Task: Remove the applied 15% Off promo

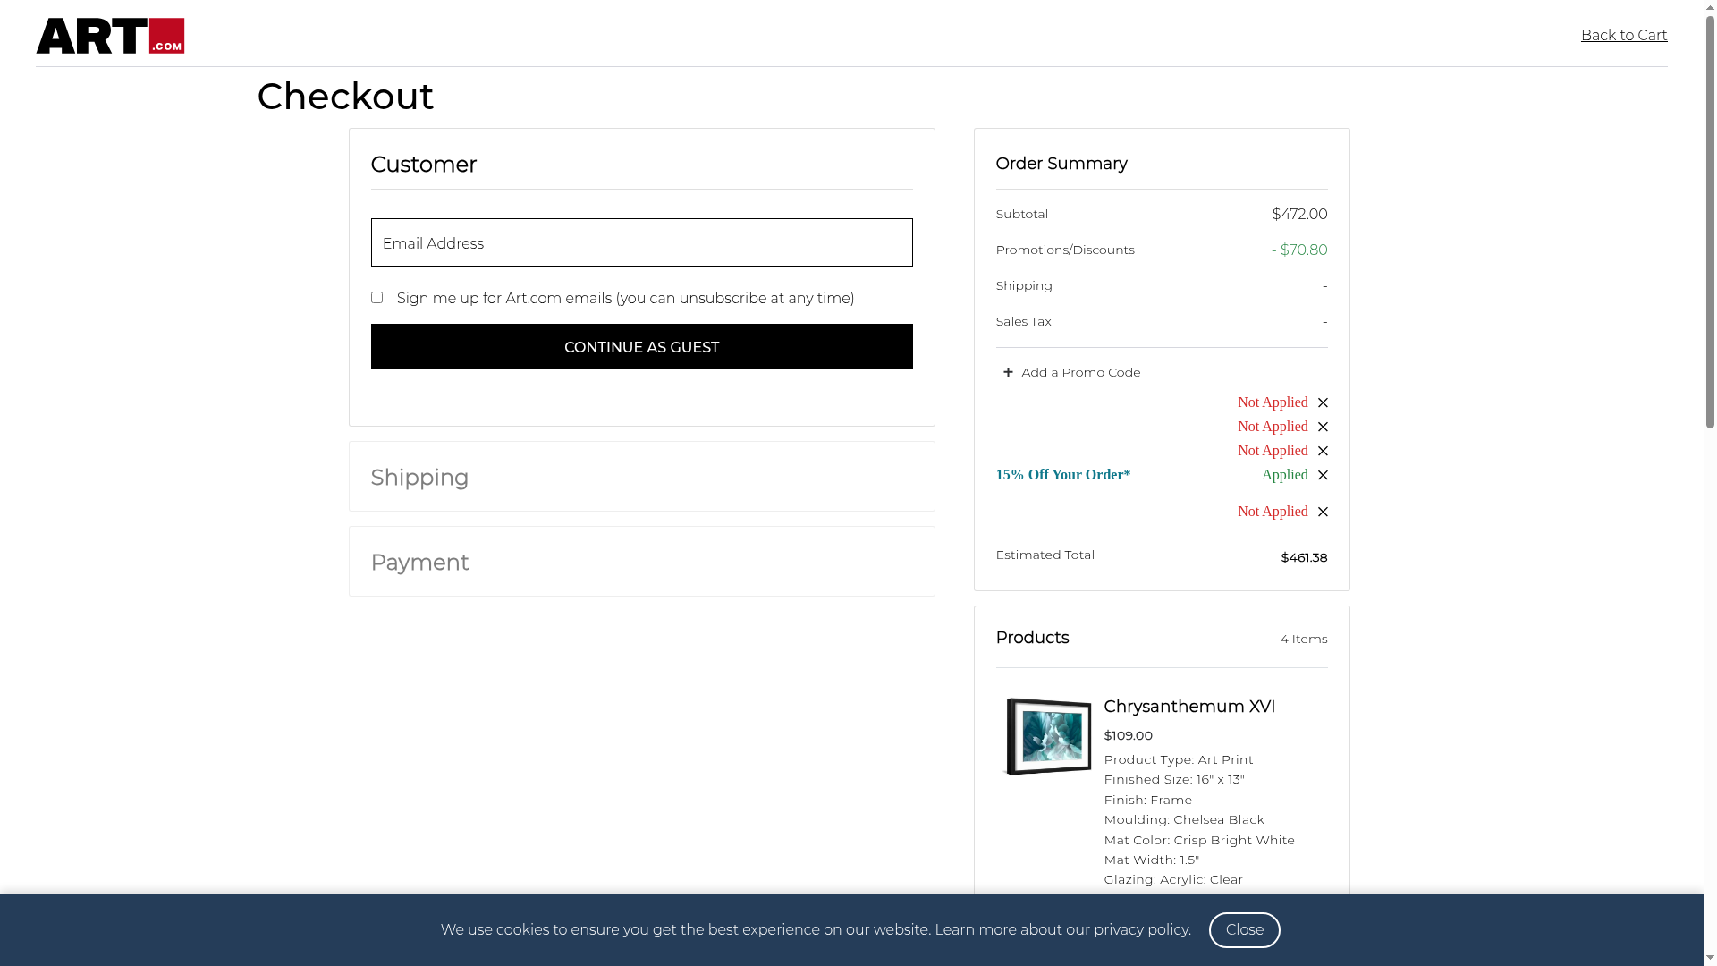Action: [x=1323, y=475]
